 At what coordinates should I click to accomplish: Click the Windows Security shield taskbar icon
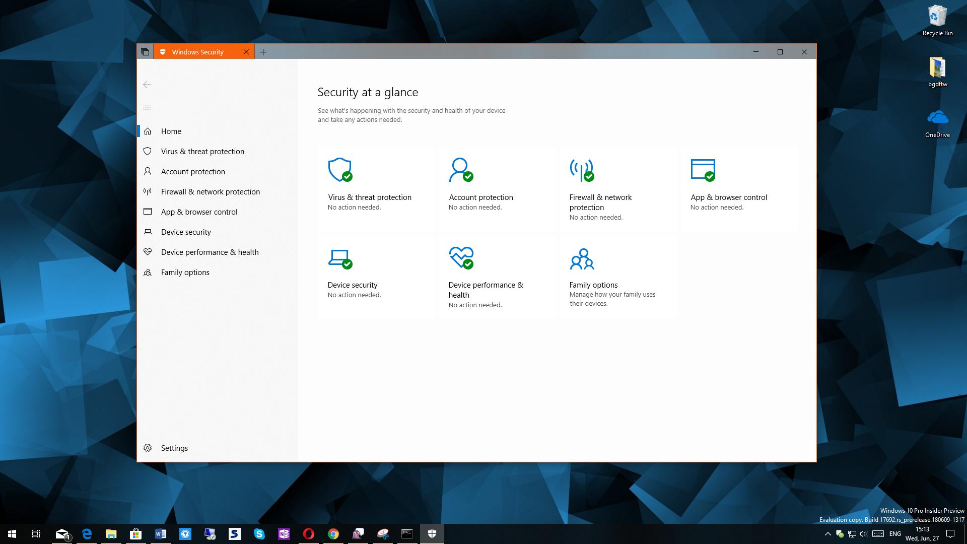432,534
